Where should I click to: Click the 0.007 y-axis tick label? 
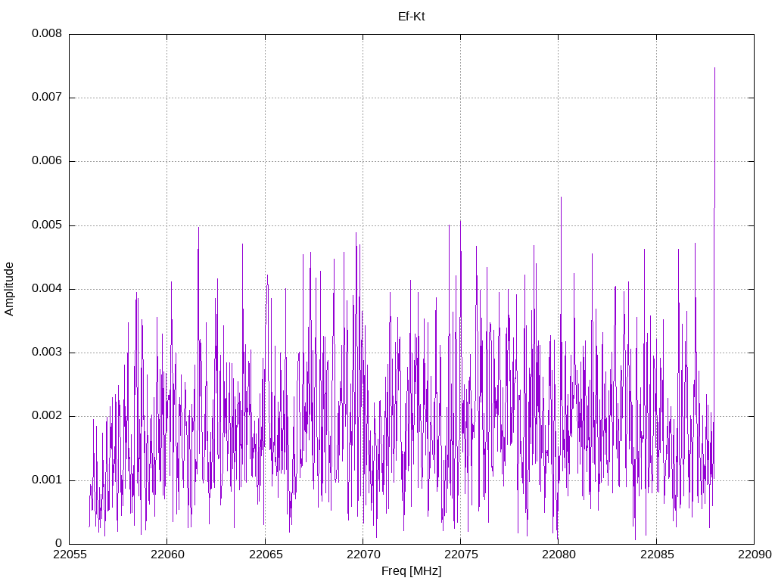[46, 98]
